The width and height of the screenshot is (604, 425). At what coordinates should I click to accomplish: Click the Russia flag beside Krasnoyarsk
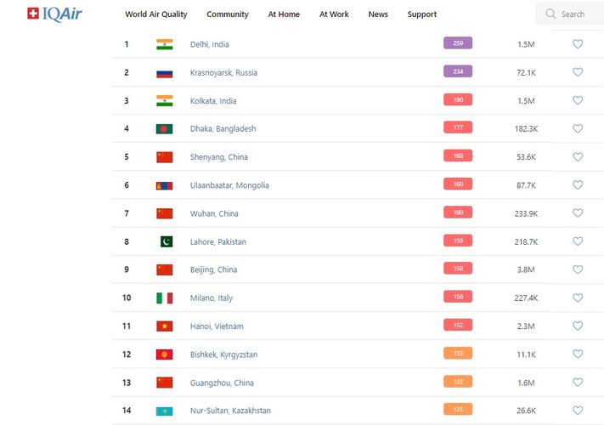click(x=164, y=72)
